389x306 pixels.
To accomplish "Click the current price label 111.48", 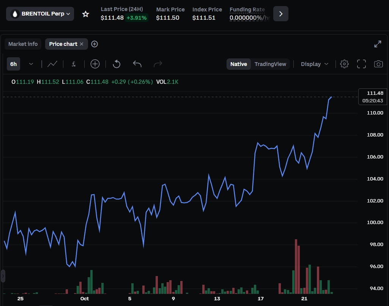I will [x=375, y=93].
